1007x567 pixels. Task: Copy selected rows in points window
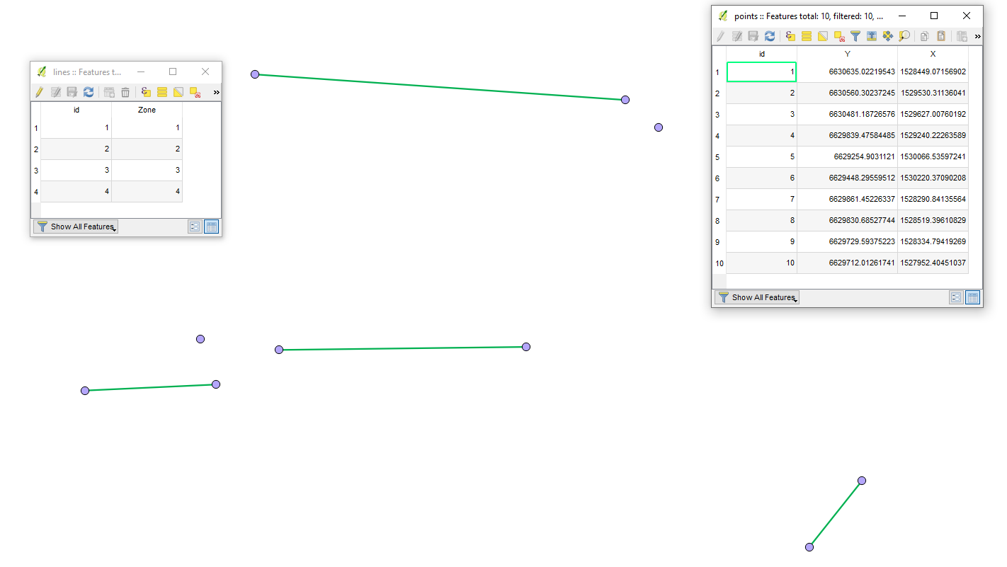[925, 36]
